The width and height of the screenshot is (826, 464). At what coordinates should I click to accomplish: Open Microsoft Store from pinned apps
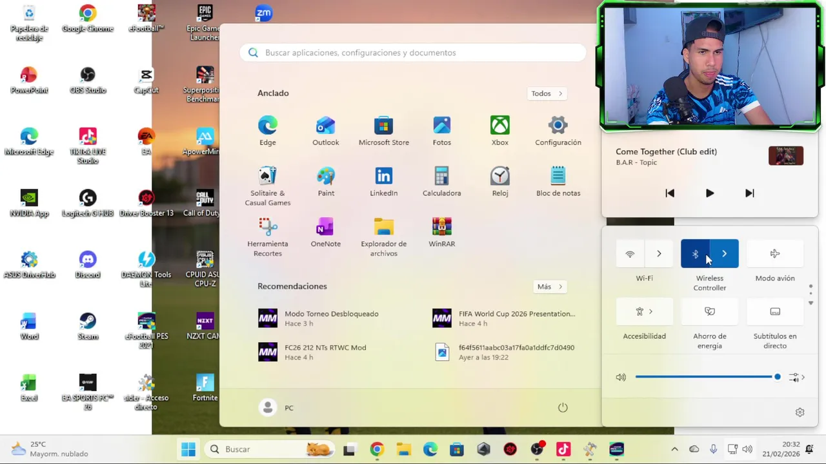[x=384, y=131]
